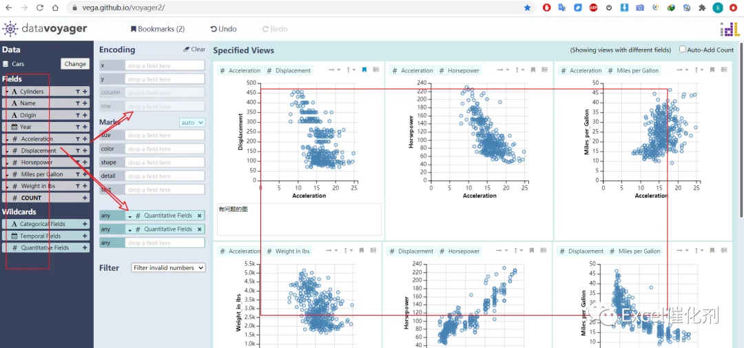The width and height of the screenshot is (744, 348).
Task: Add Quantitative Fields wildcard with plus icon
Action: pyautogui.click(x=85, y=248)
